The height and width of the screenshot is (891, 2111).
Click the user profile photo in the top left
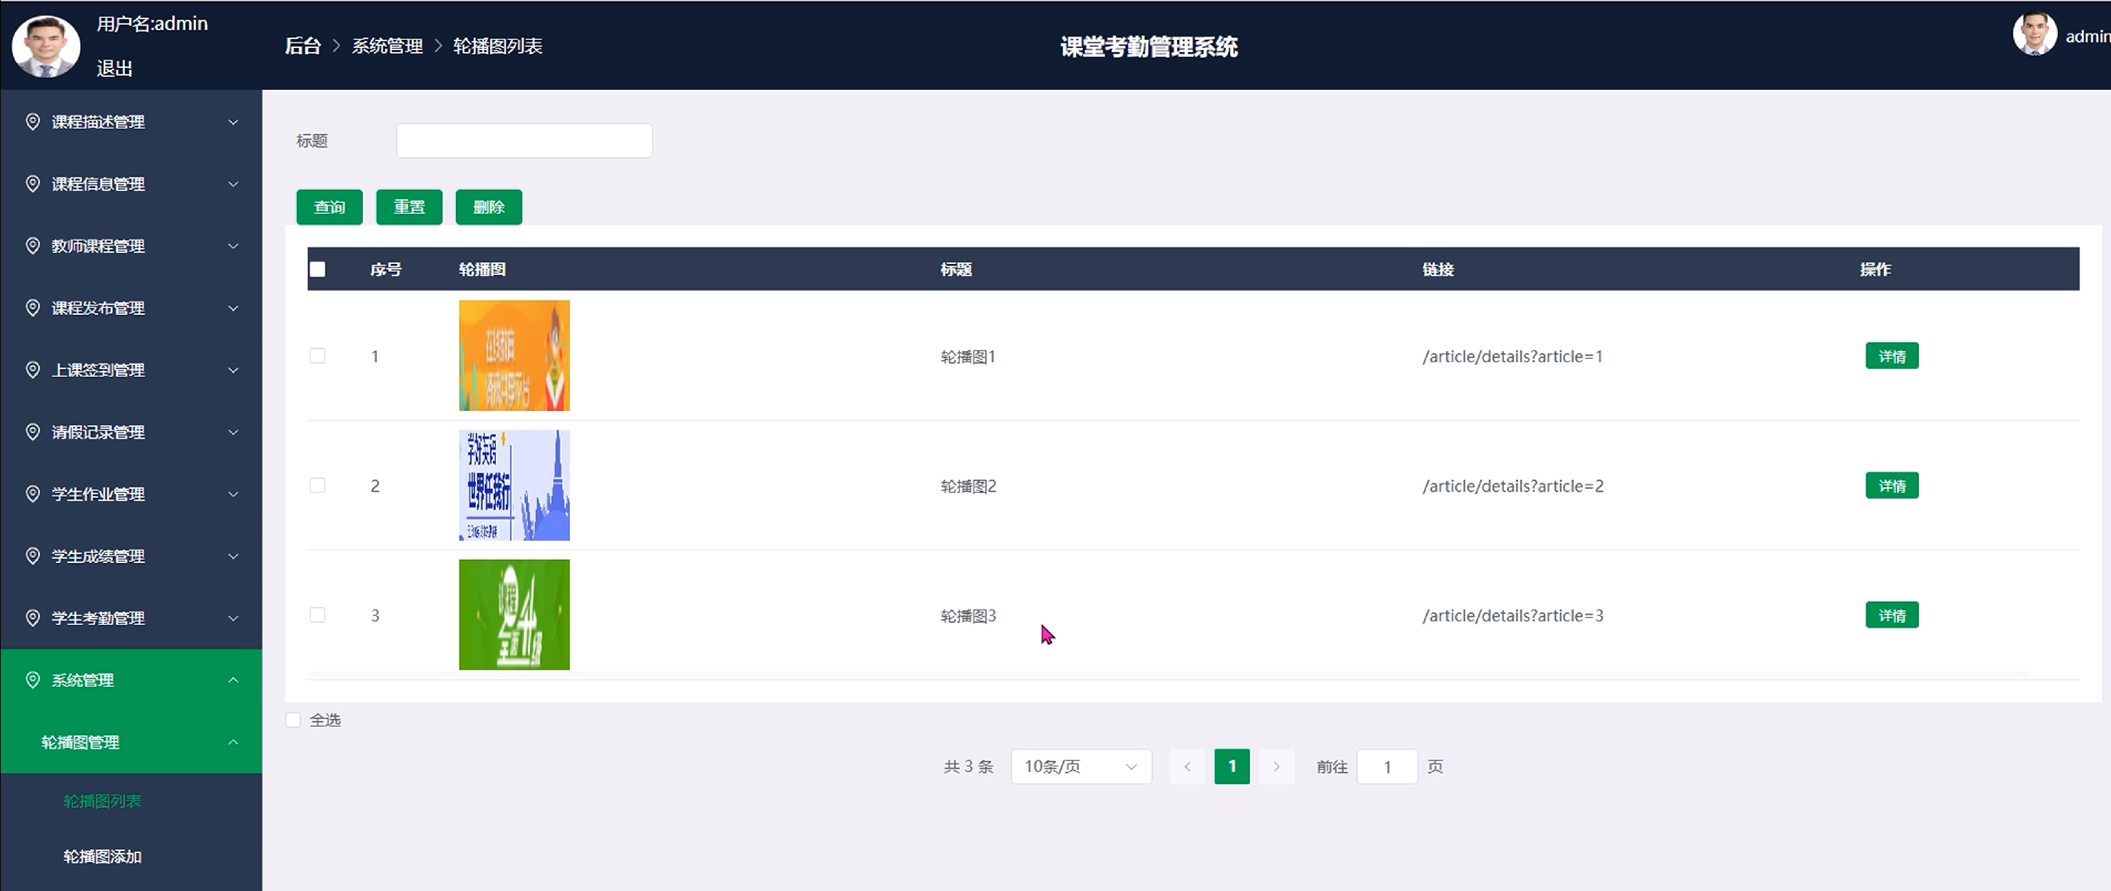click(46, 47)
